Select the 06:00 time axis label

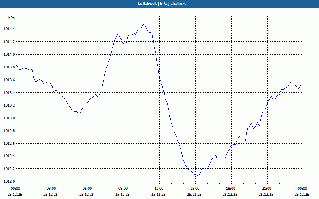pyautogui.click(x=88, y=189)
